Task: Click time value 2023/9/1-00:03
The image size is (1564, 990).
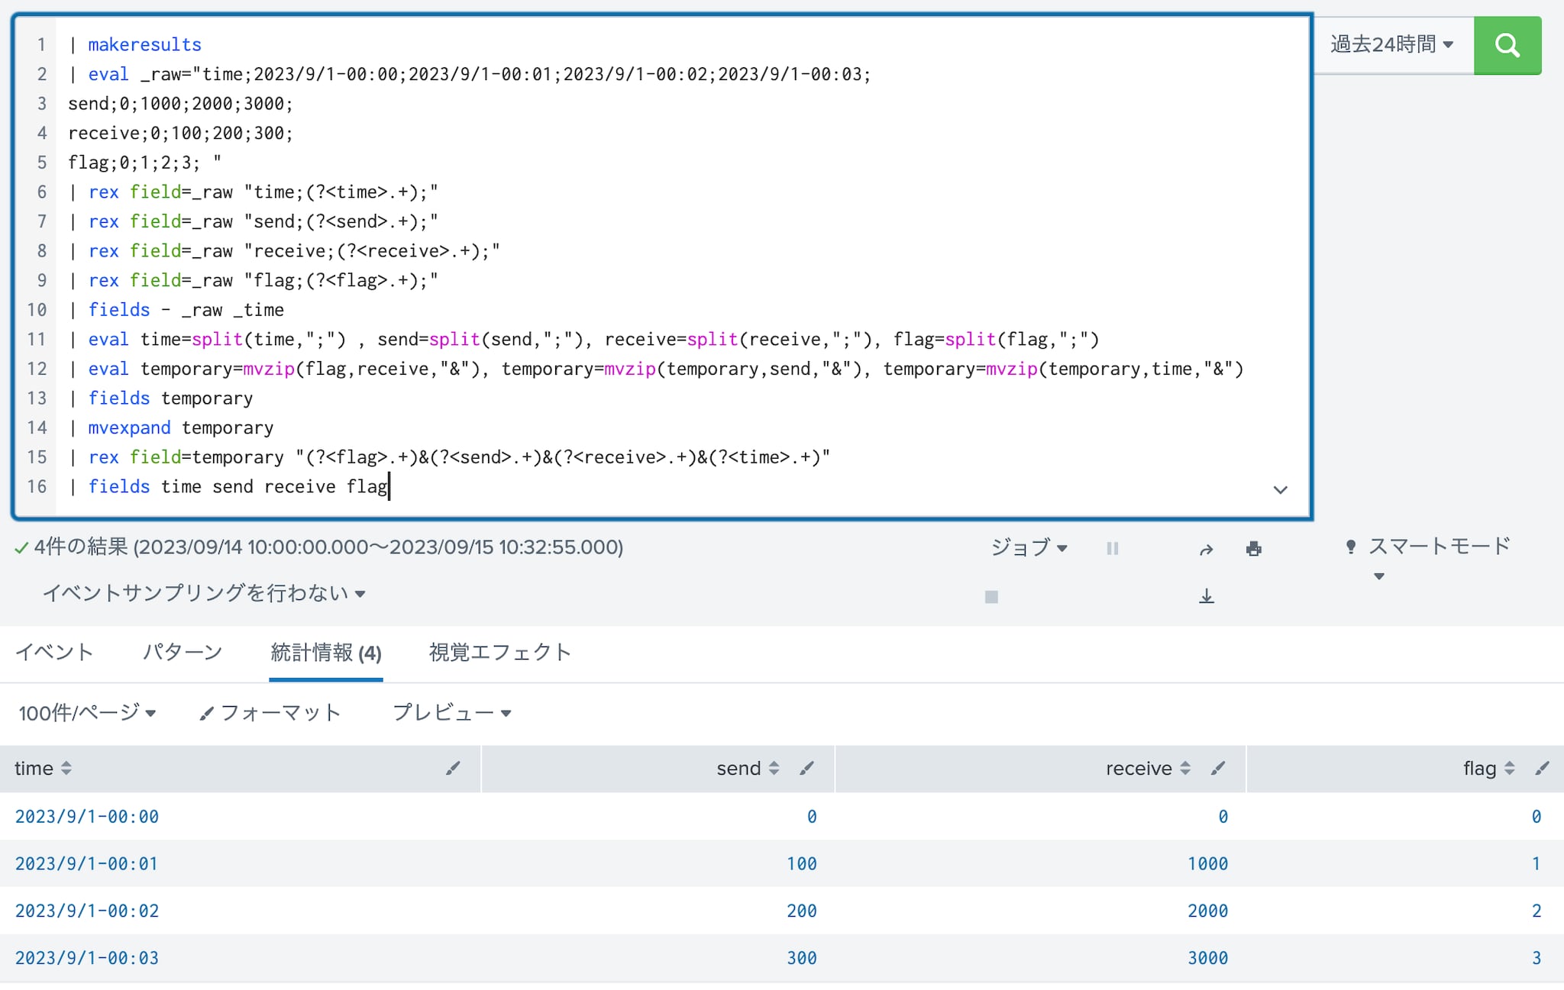Action: pos(87,959)
